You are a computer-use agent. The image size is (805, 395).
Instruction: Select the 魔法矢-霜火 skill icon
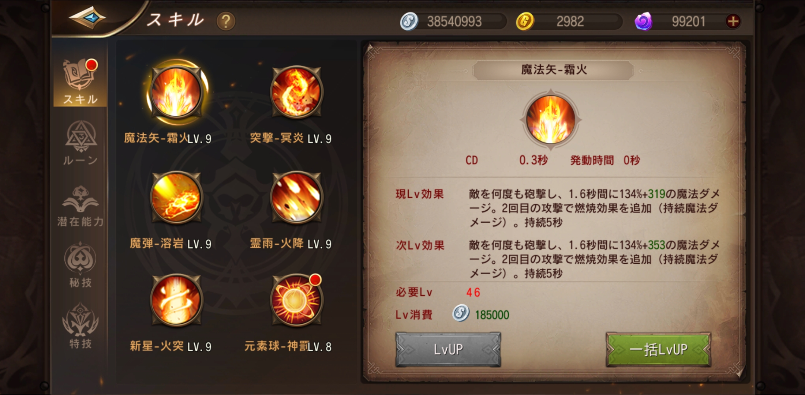(x=177, y=92)
